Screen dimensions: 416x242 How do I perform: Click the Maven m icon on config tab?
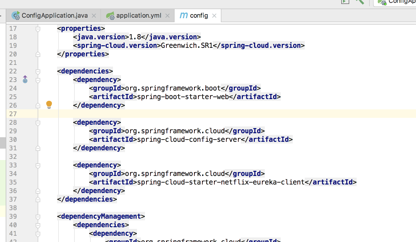(183, 15)
